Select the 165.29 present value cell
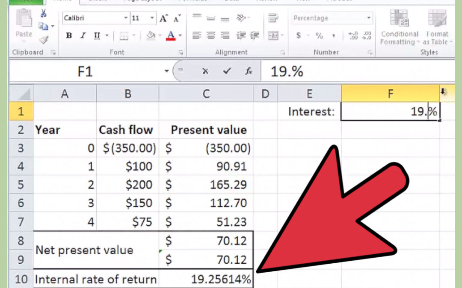This screenshot has width=462, height=288. coord(206,185)
